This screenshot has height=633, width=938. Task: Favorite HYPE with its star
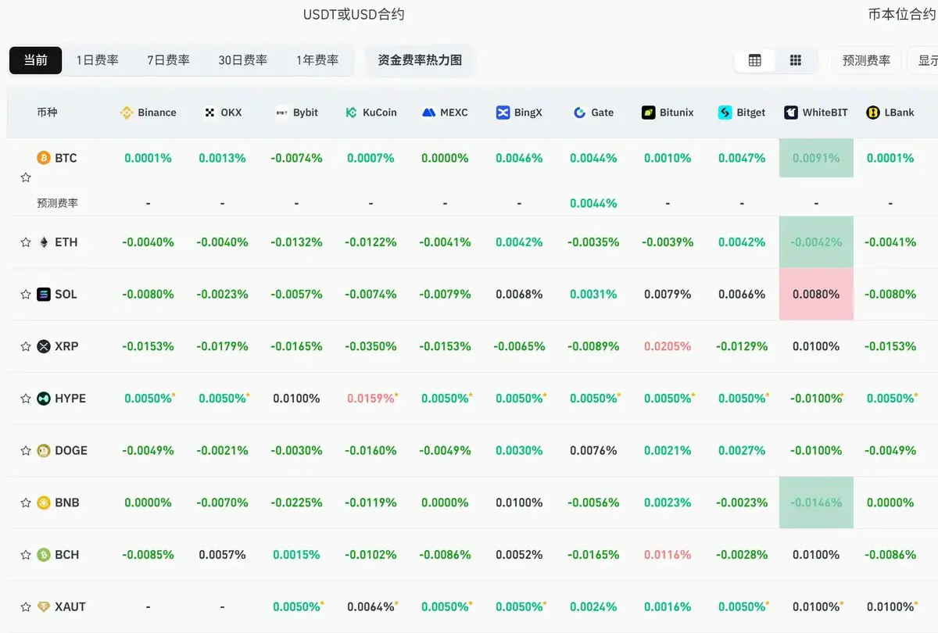point(26,399)
